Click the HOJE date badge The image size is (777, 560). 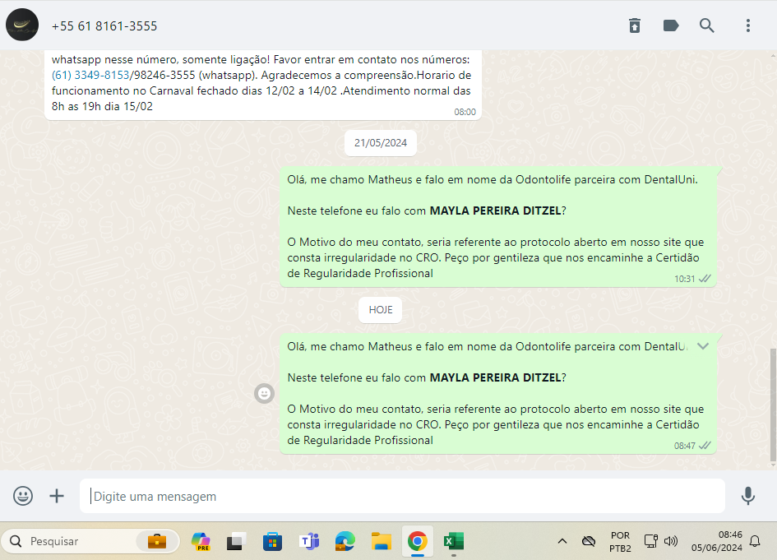381,310
